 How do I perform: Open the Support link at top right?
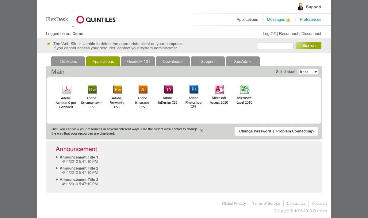[x=313, y=7]
